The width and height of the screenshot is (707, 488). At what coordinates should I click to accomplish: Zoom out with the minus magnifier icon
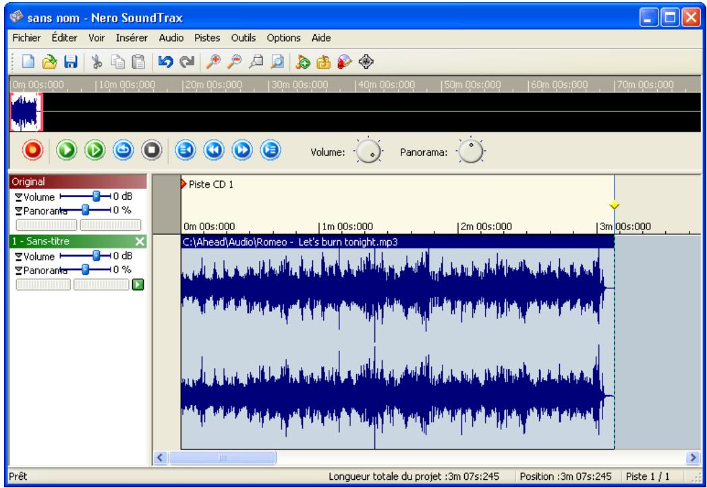234,62
